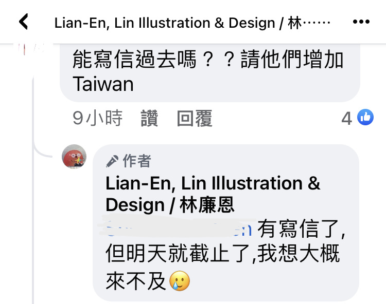
Task: Open the 9小時 timestamp
Action: click(x=97, y=118)
